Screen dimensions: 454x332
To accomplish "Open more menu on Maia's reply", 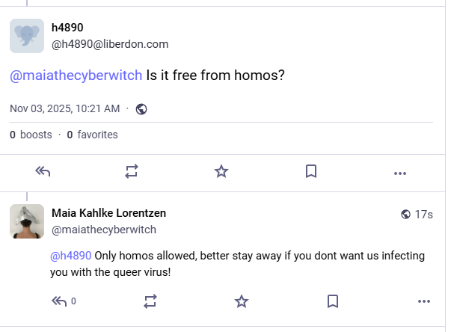I will click(x=424, y=301).
